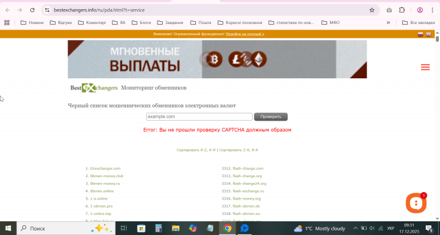Focus the example.com domain input field
Viewport: 440px width, 235px height.
coord(199,117)
